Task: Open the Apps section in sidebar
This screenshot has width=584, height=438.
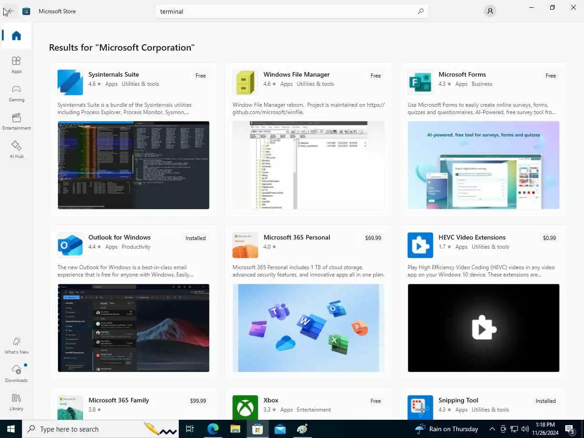Action: pos(16,65)
